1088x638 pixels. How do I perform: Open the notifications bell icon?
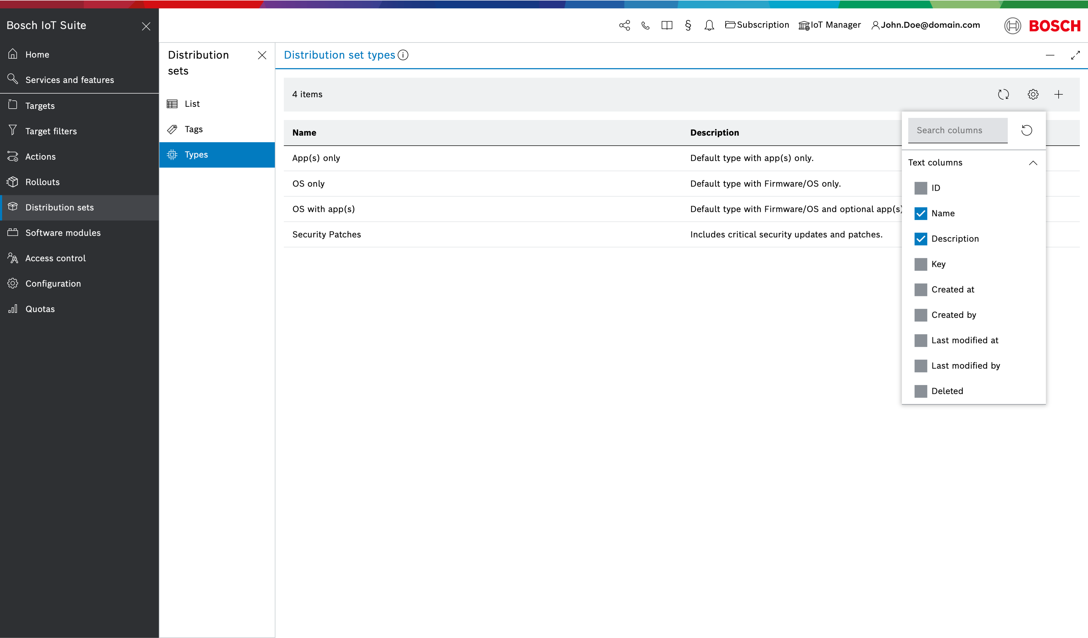709,25
